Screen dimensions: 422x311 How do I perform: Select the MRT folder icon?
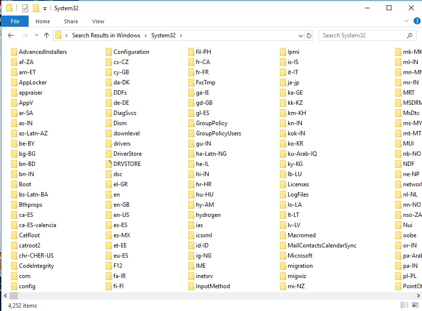[x=398, y=93]
